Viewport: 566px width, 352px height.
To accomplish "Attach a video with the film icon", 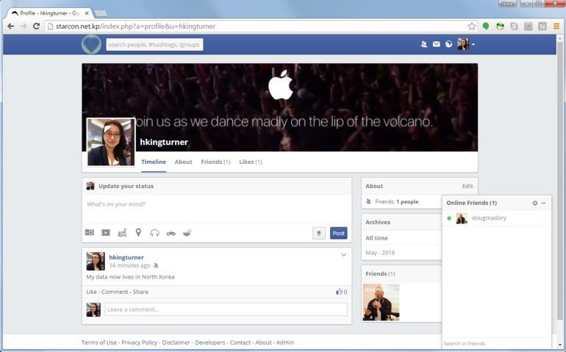I will (x=106, y=232).
